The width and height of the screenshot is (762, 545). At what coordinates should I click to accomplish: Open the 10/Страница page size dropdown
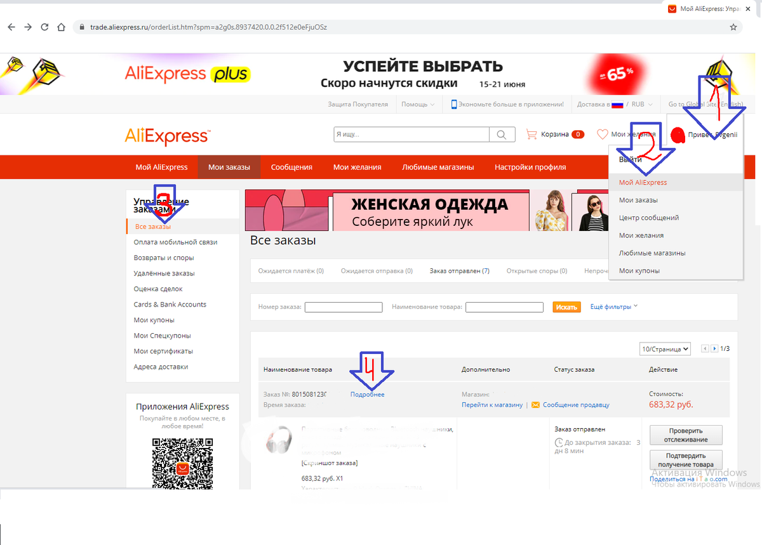pos(665,349)
